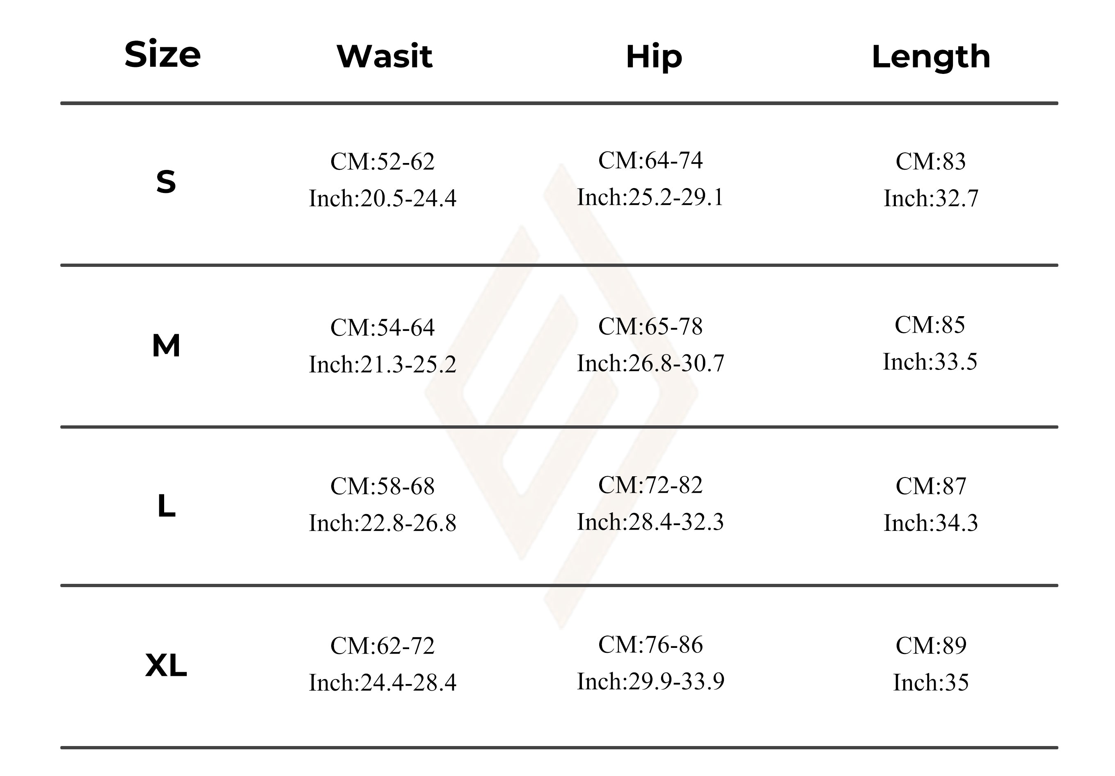Click the waist value "Inch:22.8-26.8"
Image resolution: width=1115 pixels, height=776 pixels.
pos(382,523)
